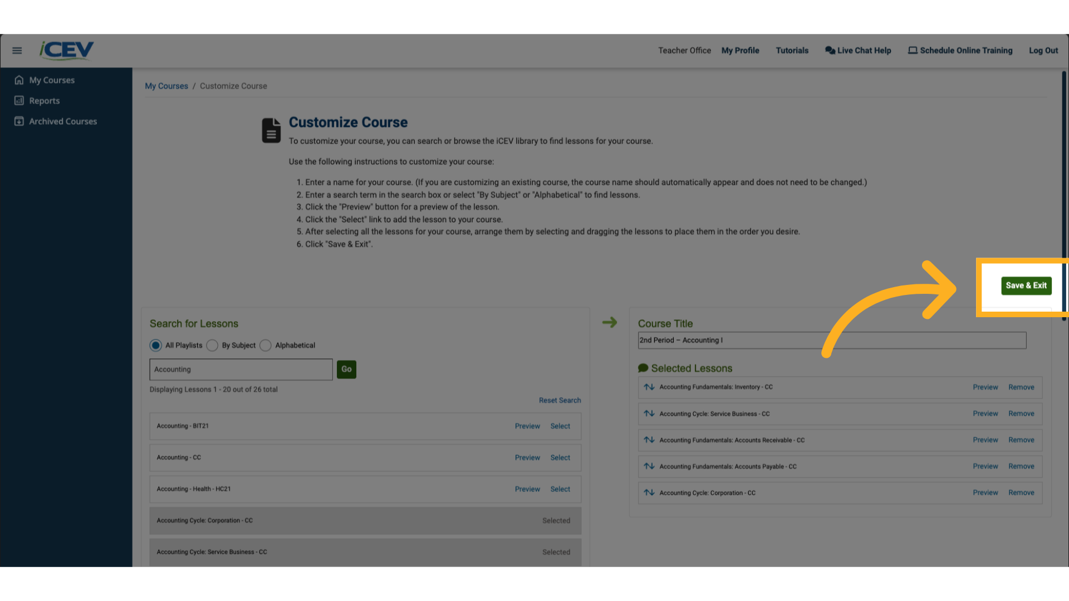Click the document icon beside Customize Course
1069x601 pixels.
click(x=271, y=130)
